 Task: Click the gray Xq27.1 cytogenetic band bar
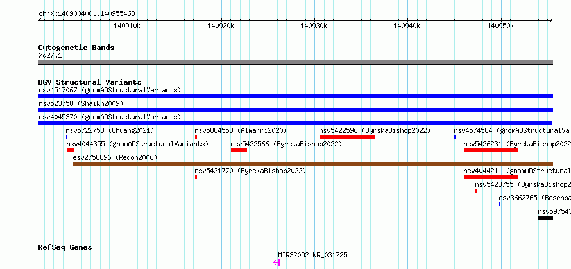pyautogui.click(x=295, y=62)
